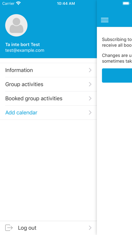Screen dimensions: 132x235
Task: Select the highlighted Add calendar entry
Action: [48, 112]
